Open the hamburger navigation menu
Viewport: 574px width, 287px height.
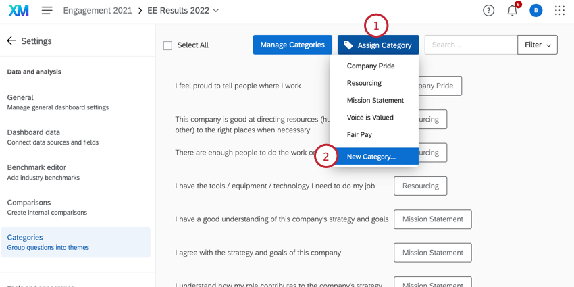coord(47,11)
